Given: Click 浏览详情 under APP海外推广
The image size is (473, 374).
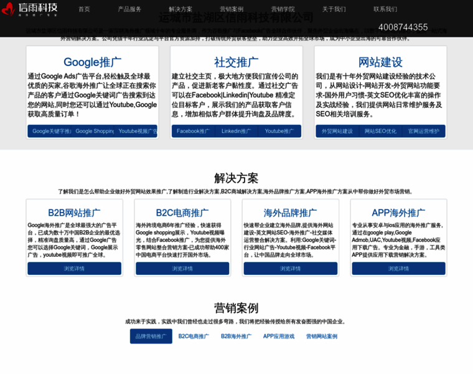Looking at the screenshot, I should [398, 269].
